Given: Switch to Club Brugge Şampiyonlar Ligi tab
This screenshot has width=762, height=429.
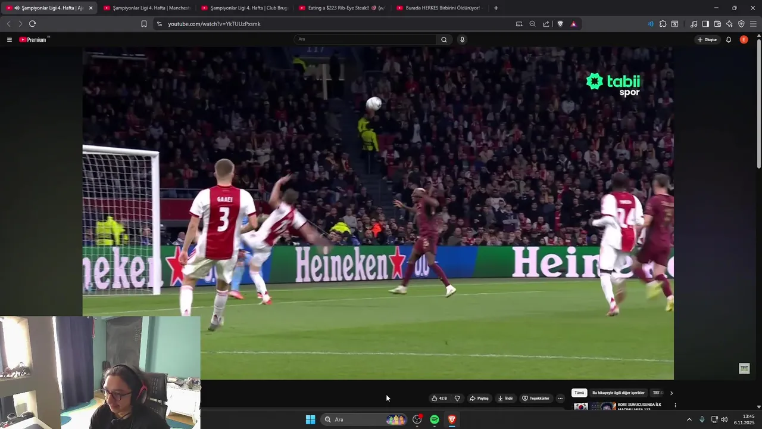Looking at the screenshot, I should coord(244,8).
